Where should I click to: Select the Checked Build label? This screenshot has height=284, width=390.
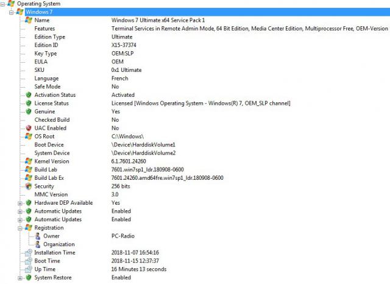(x=52, y=119)
